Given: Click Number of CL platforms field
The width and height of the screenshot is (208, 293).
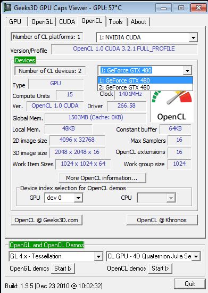Looking at the screenshot, I should 47,37.
